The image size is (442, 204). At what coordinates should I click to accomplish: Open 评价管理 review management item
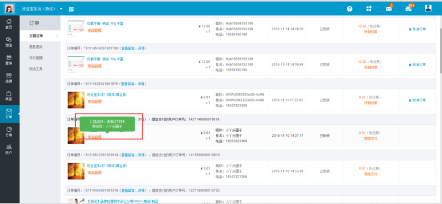pyautogui.click(x=36, y=58)
